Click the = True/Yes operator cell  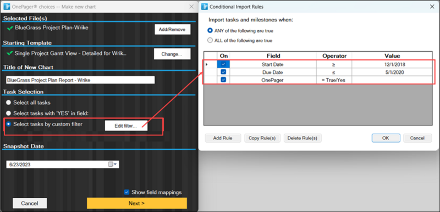(334, 80)
